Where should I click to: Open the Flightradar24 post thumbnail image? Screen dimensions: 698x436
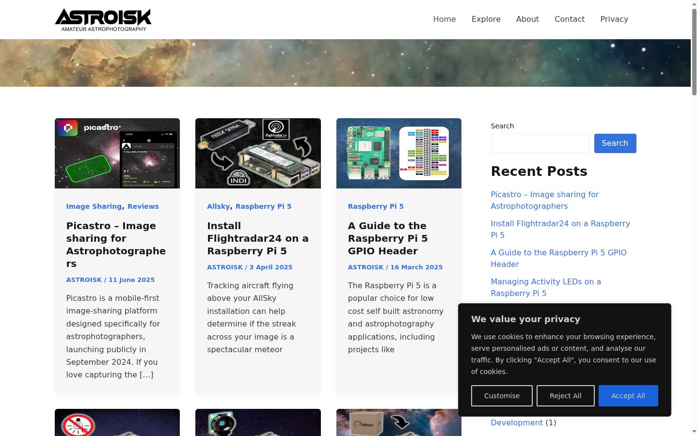[258, 153]
